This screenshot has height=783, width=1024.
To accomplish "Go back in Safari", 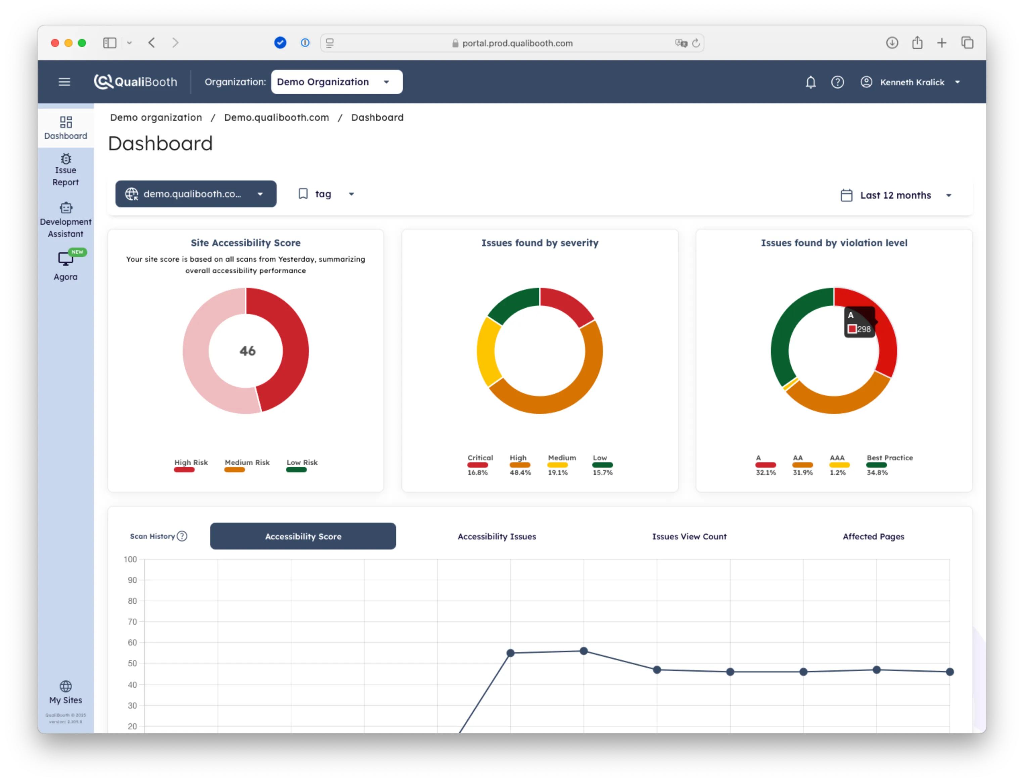I will click(x=151, y=43).
